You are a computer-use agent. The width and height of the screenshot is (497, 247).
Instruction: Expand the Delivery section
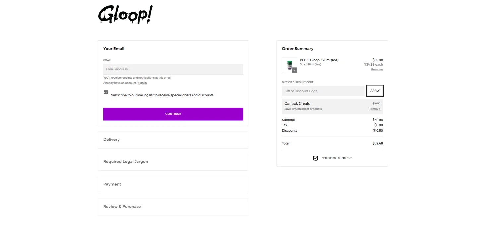pos(173,140)
